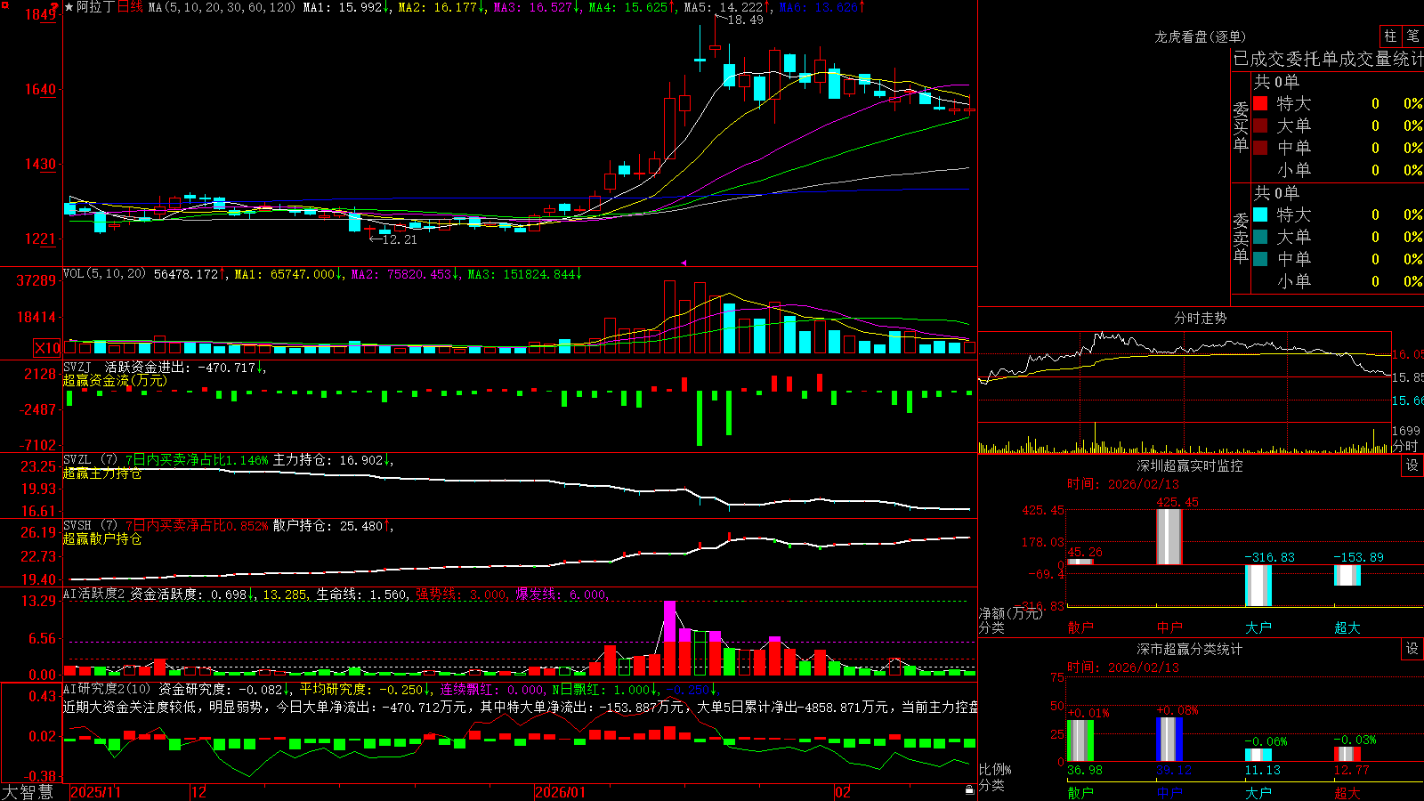Click the 日线 period label
The image size is (1424, 801).
130,7
